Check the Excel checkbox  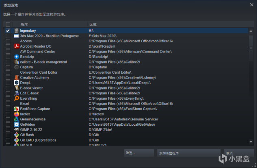click(x=8, y=104)
